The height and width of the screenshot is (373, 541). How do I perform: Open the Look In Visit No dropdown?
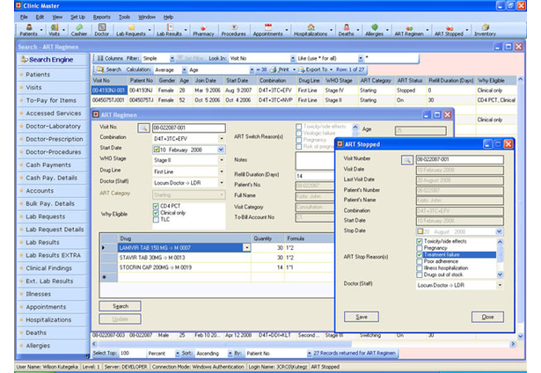pos(293,58)
